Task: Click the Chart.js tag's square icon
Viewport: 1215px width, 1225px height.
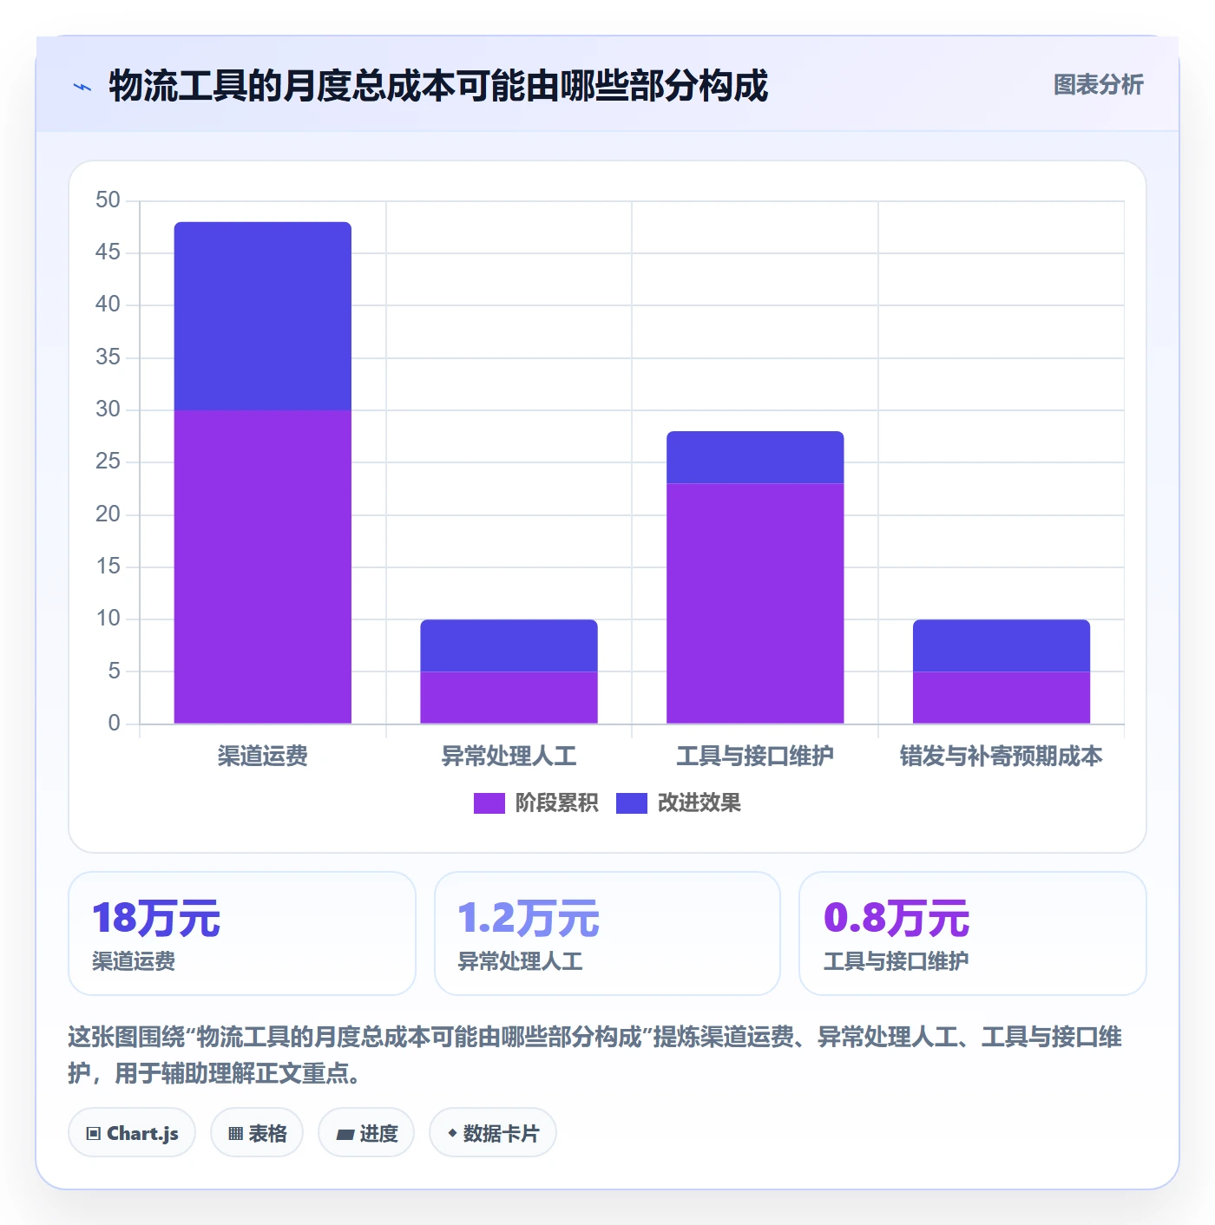Action: coord(94,1134)
